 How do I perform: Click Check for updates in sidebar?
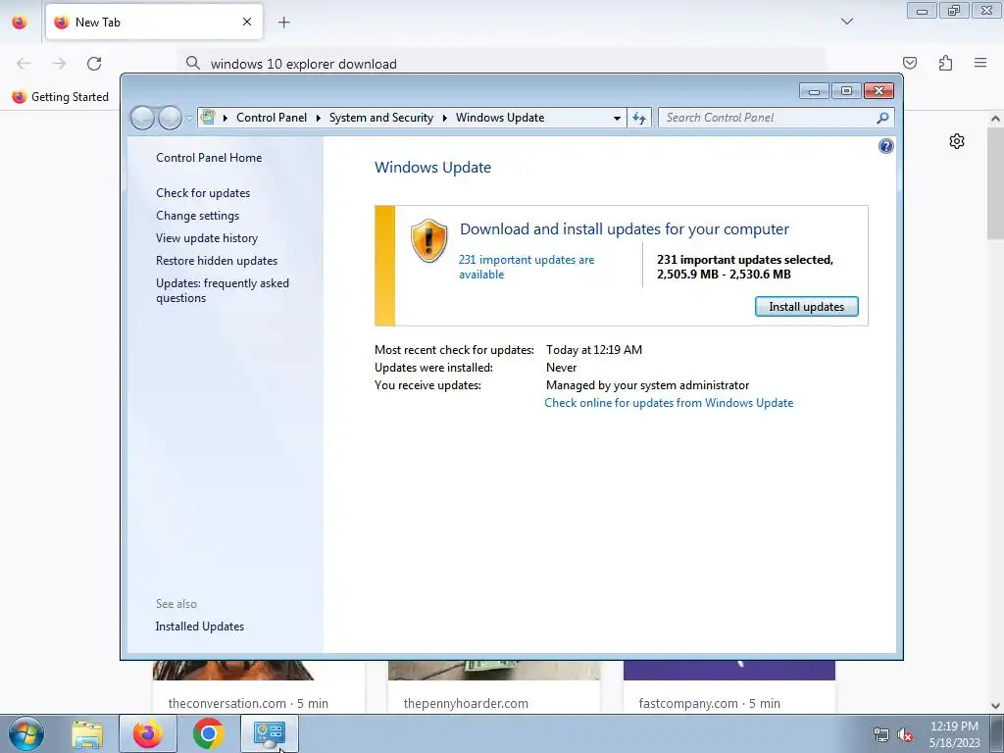point(203,193)
